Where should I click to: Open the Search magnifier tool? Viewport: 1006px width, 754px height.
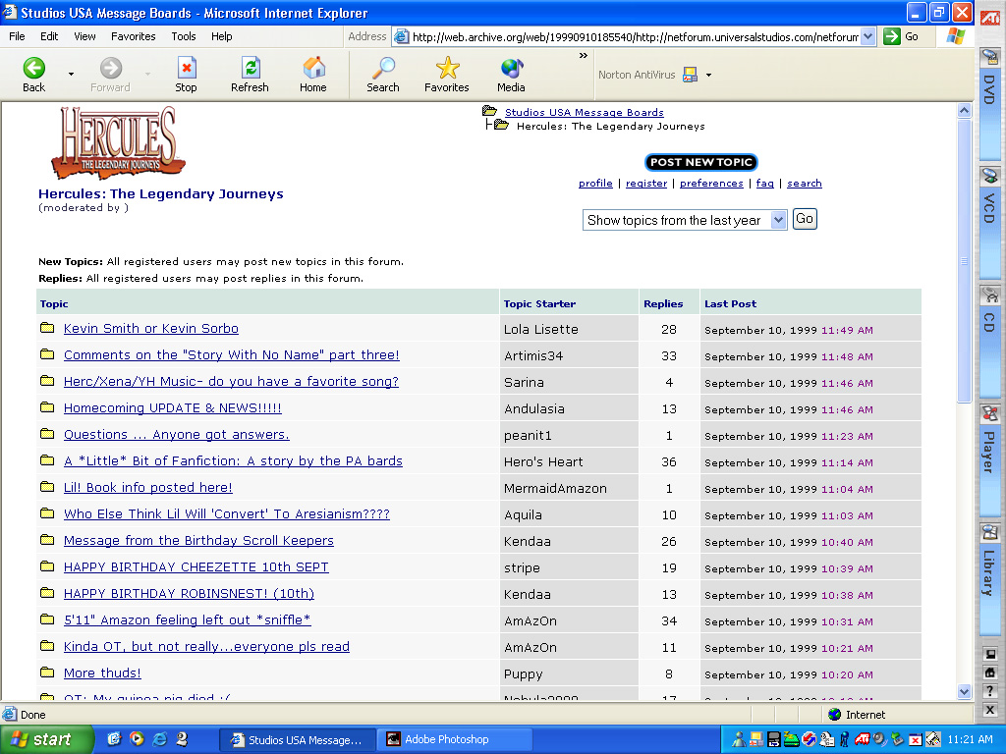click(x=383, y=75)
